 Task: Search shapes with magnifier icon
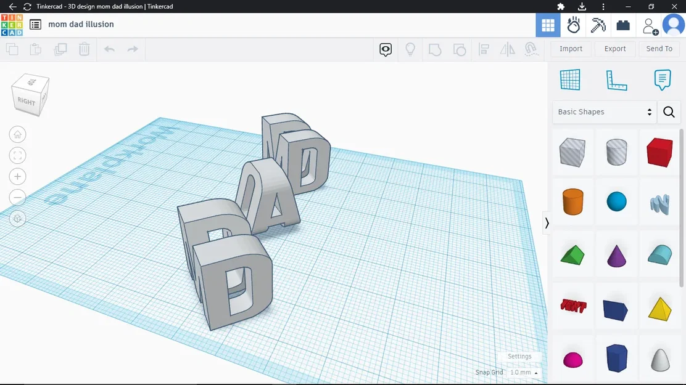(669, 112)
